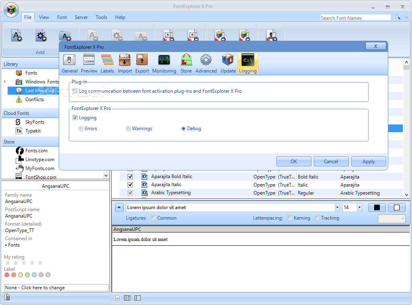Open the Update preferences pane
412x305 pixels.
click(x=228, y=63)
